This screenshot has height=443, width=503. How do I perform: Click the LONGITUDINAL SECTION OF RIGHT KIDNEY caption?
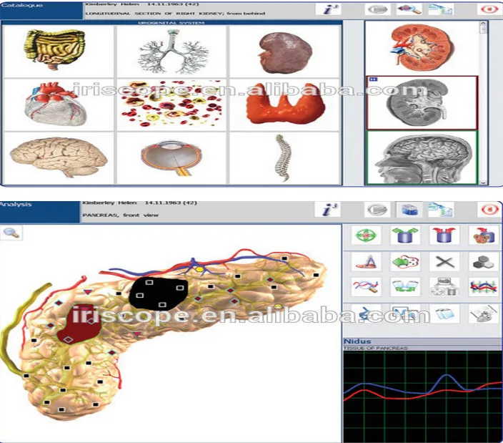coord(175,13)
